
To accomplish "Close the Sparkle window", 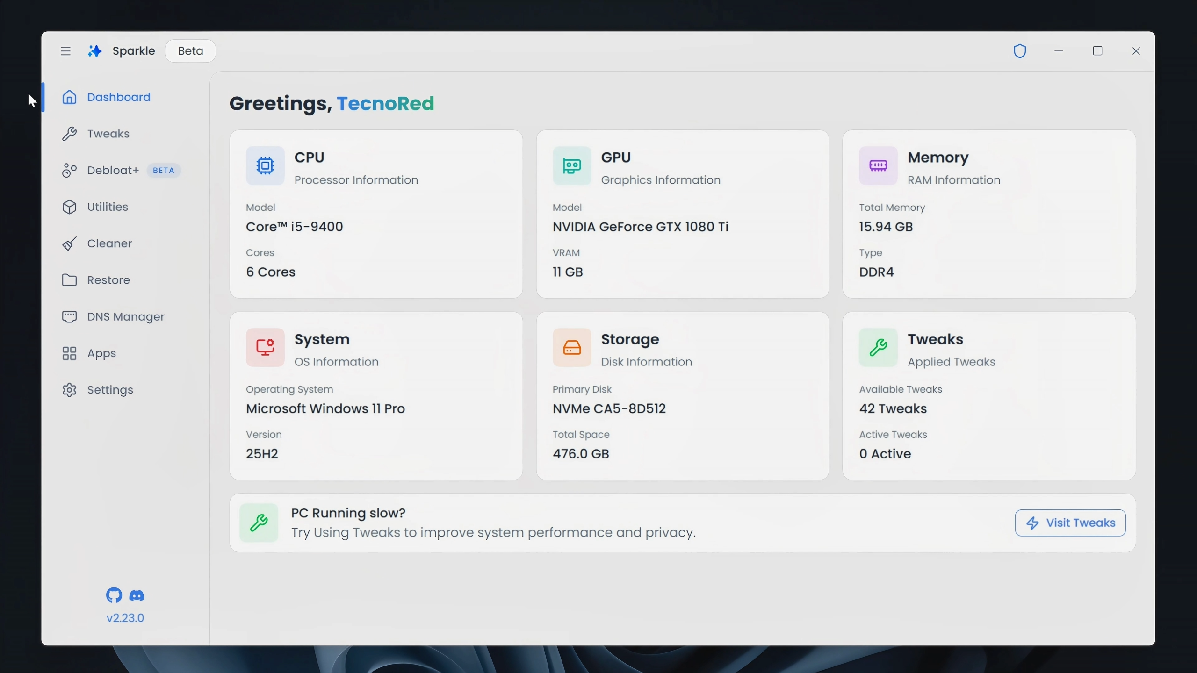I will 1136,51.
